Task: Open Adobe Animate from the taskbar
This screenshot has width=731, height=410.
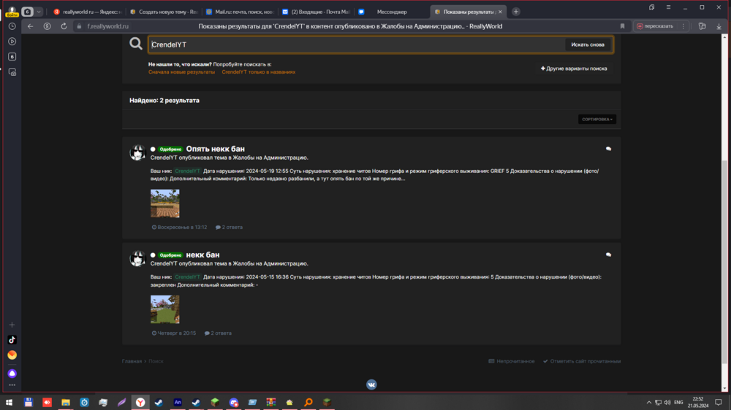Action: pos(178,403)
